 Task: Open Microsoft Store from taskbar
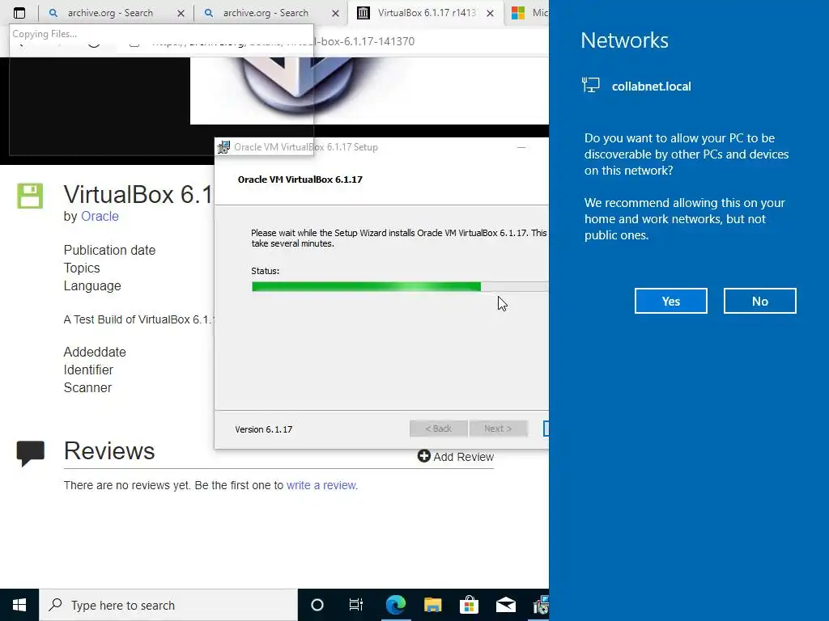(x=469, y=605)
